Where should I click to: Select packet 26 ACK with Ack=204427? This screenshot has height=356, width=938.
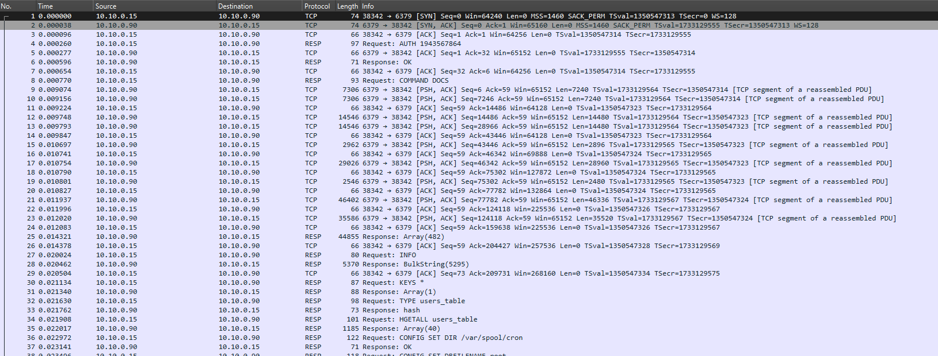click(469, 246)
